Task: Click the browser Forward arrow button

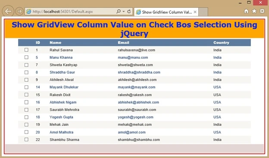Action: coord(19,12)
